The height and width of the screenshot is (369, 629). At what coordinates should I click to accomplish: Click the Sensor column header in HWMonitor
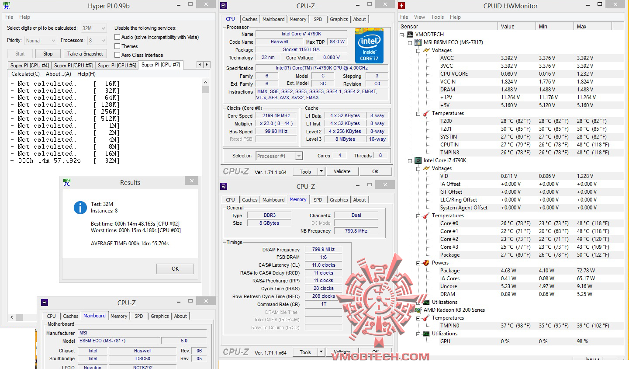448,27
